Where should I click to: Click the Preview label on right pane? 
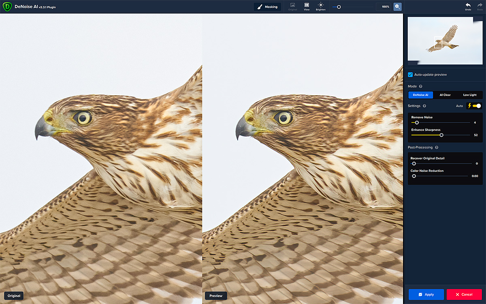click(216, 295)
